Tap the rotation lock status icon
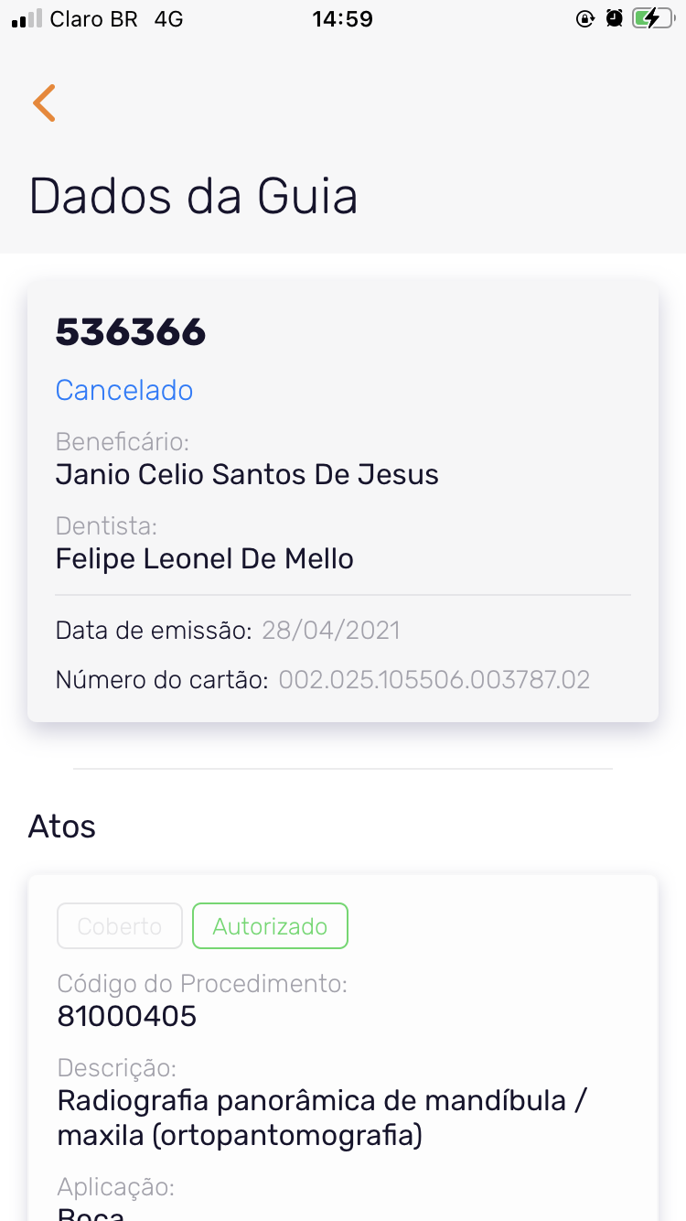Viewport: 686px width, 1221px height. pyautogui.click(x=584, y=19)
